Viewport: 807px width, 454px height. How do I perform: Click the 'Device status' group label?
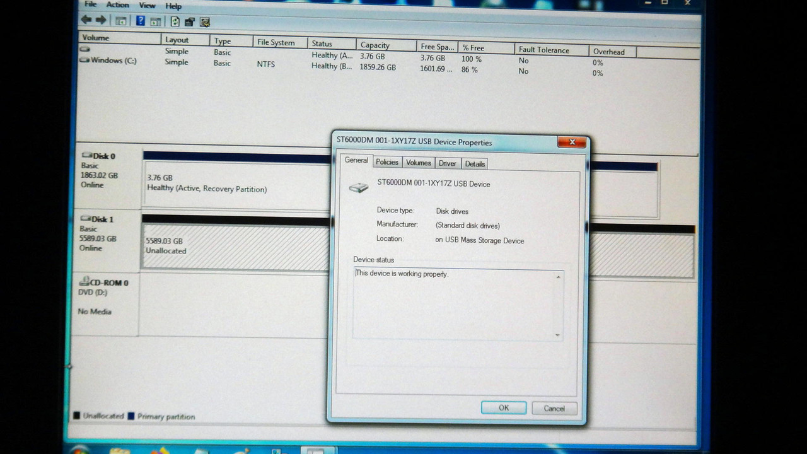click(x=373, y=259)
